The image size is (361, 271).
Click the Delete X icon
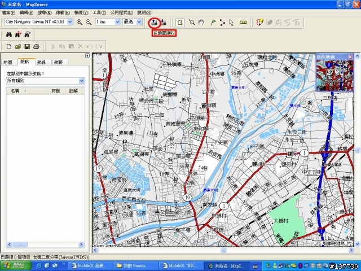coord(80,46)
